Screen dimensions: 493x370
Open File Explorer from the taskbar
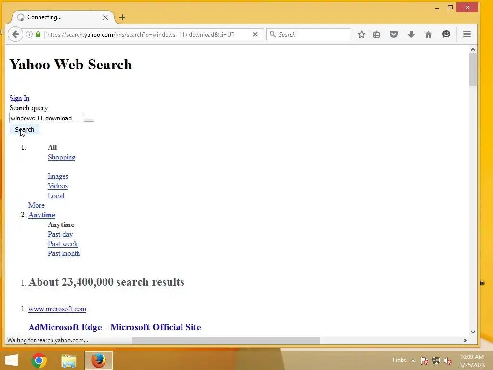[68, 360]
